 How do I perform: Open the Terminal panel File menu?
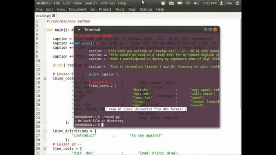(57, 3)
